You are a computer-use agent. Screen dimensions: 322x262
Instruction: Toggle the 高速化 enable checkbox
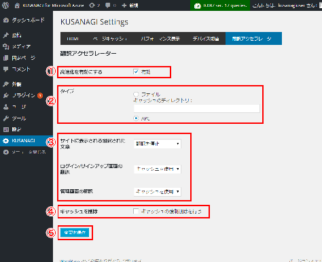(x=136, y=71)
